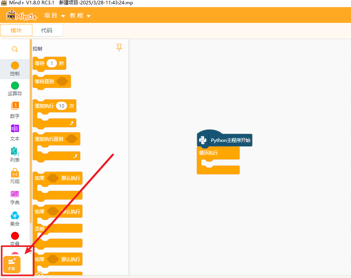This screenshot has height=278, width=351.
Task: Click the search magnifier icon
Action: (15, 49)
